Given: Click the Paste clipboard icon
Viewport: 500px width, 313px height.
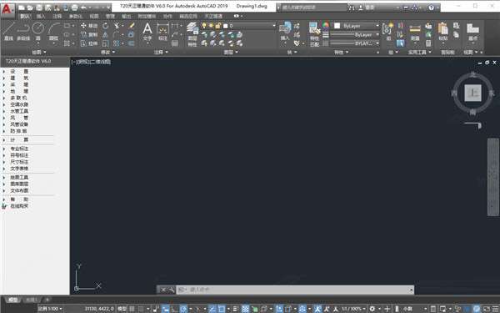Looking at the screenshot, I should [x=443, y=32].
